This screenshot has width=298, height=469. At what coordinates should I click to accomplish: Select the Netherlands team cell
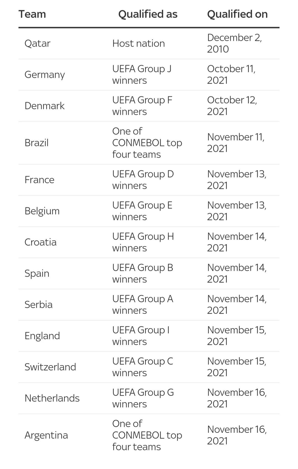52,398
